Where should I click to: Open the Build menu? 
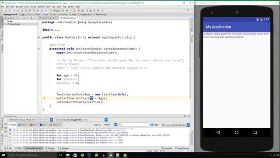pyautogui.click(x=49, y=7)
